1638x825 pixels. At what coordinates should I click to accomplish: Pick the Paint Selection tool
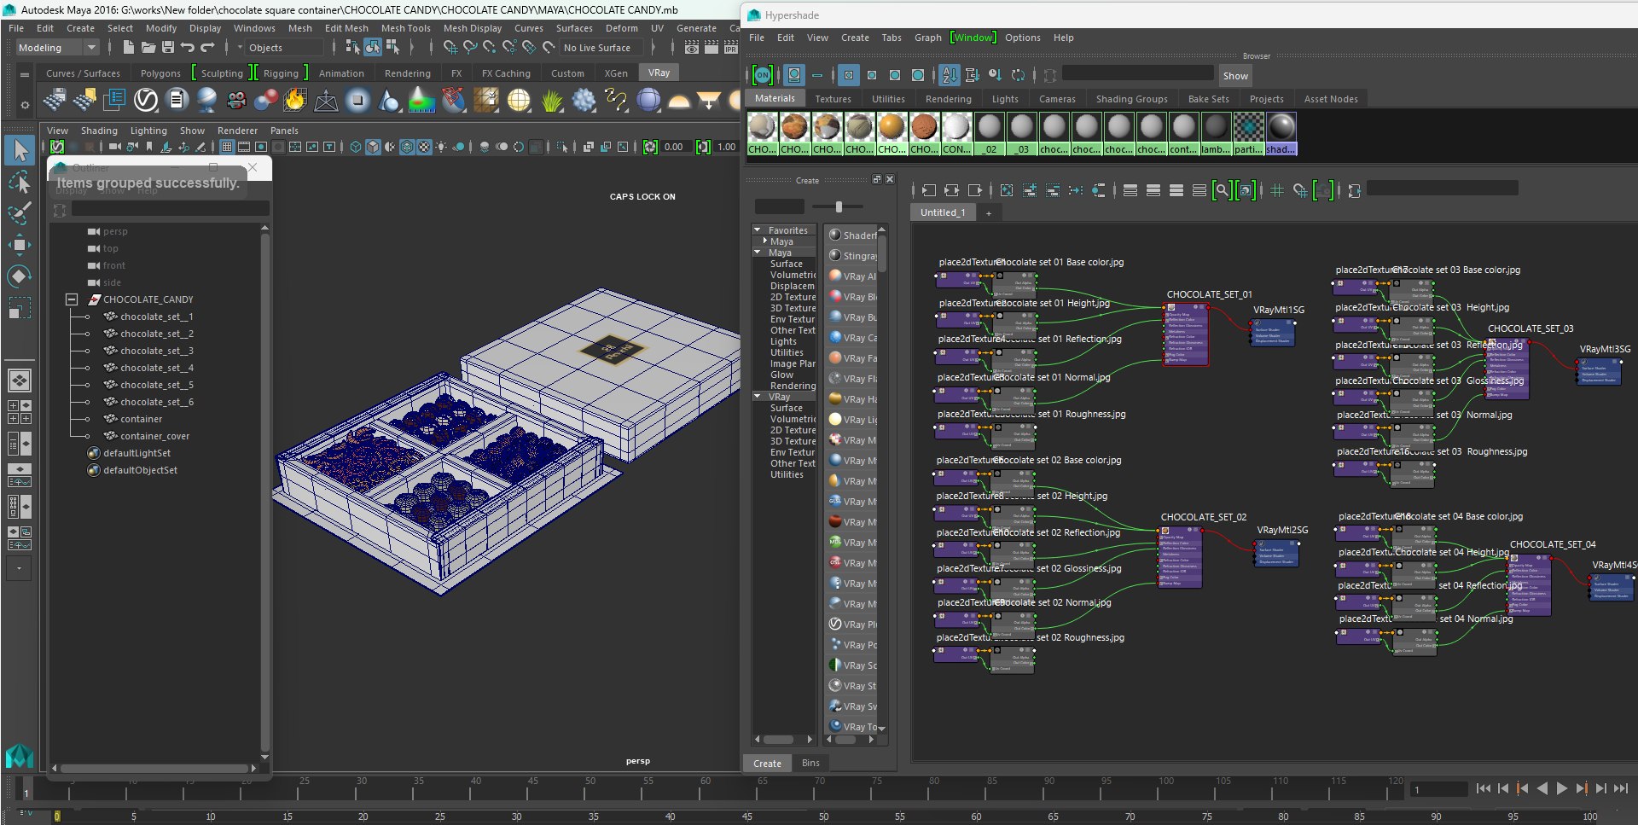pos(20,213)
